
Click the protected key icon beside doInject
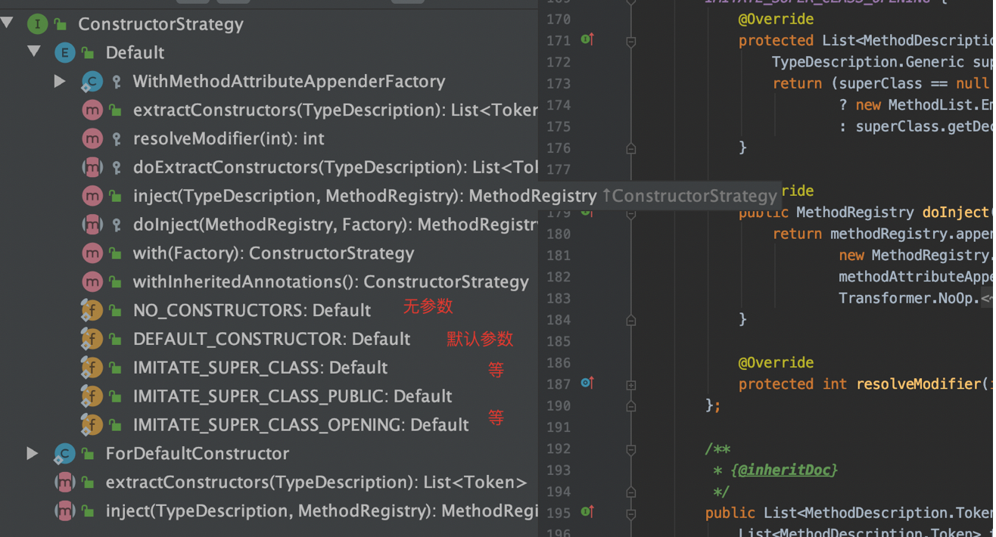116,225
